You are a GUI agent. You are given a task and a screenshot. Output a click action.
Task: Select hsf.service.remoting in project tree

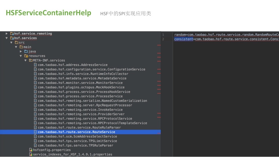pyautogui.click(x=33, y=34)
